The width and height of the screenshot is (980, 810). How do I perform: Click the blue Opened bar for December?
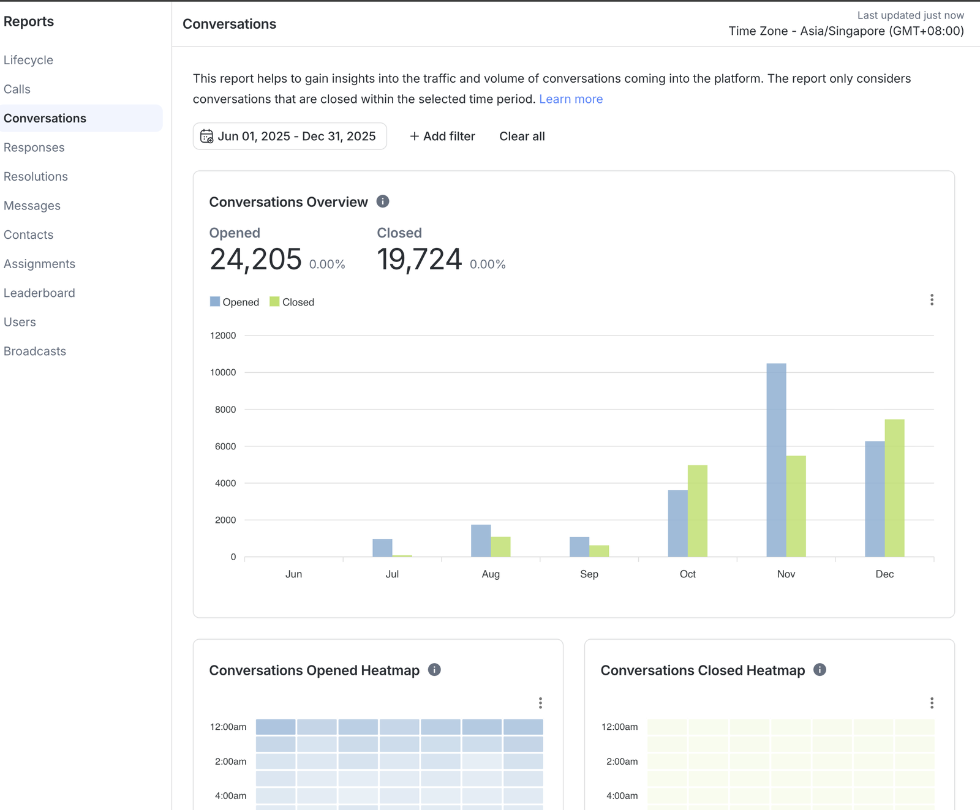coord(875,499)
